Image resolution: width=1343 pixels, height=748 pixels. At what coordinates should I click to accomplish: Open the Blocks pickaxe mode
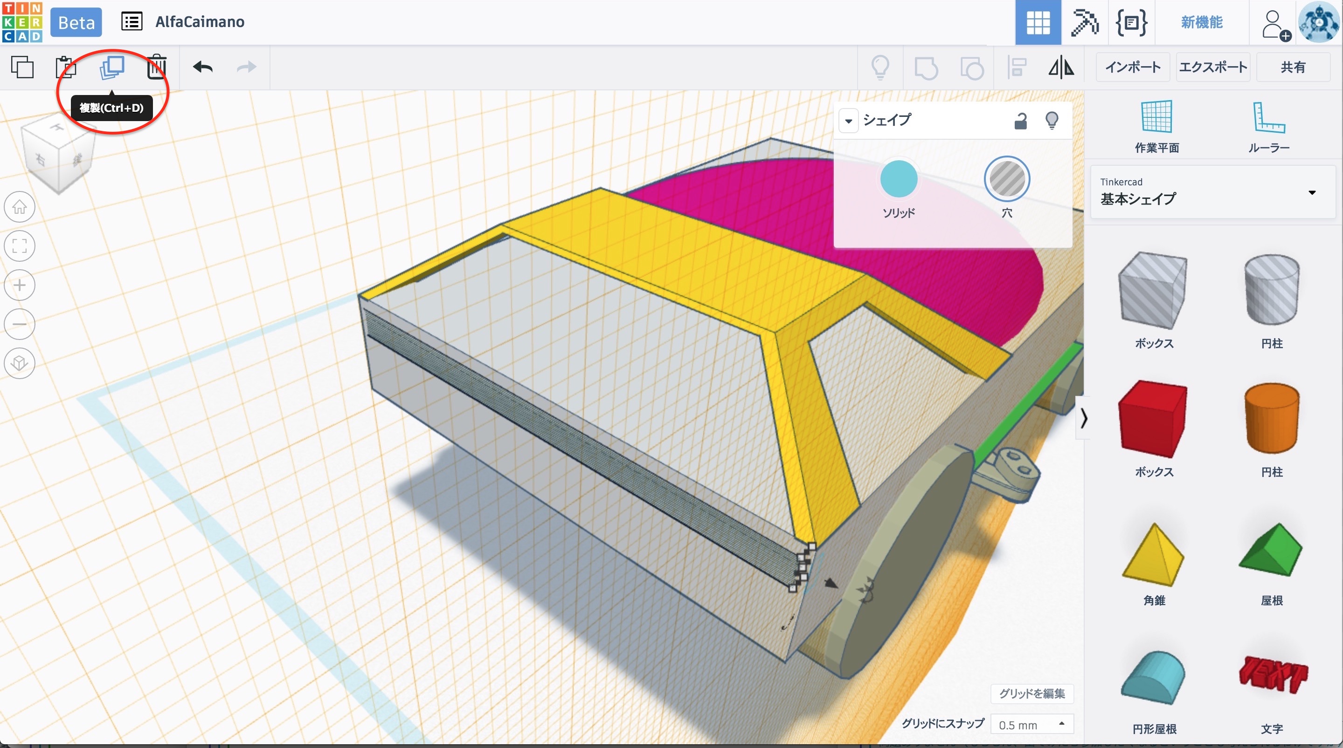1084,22
